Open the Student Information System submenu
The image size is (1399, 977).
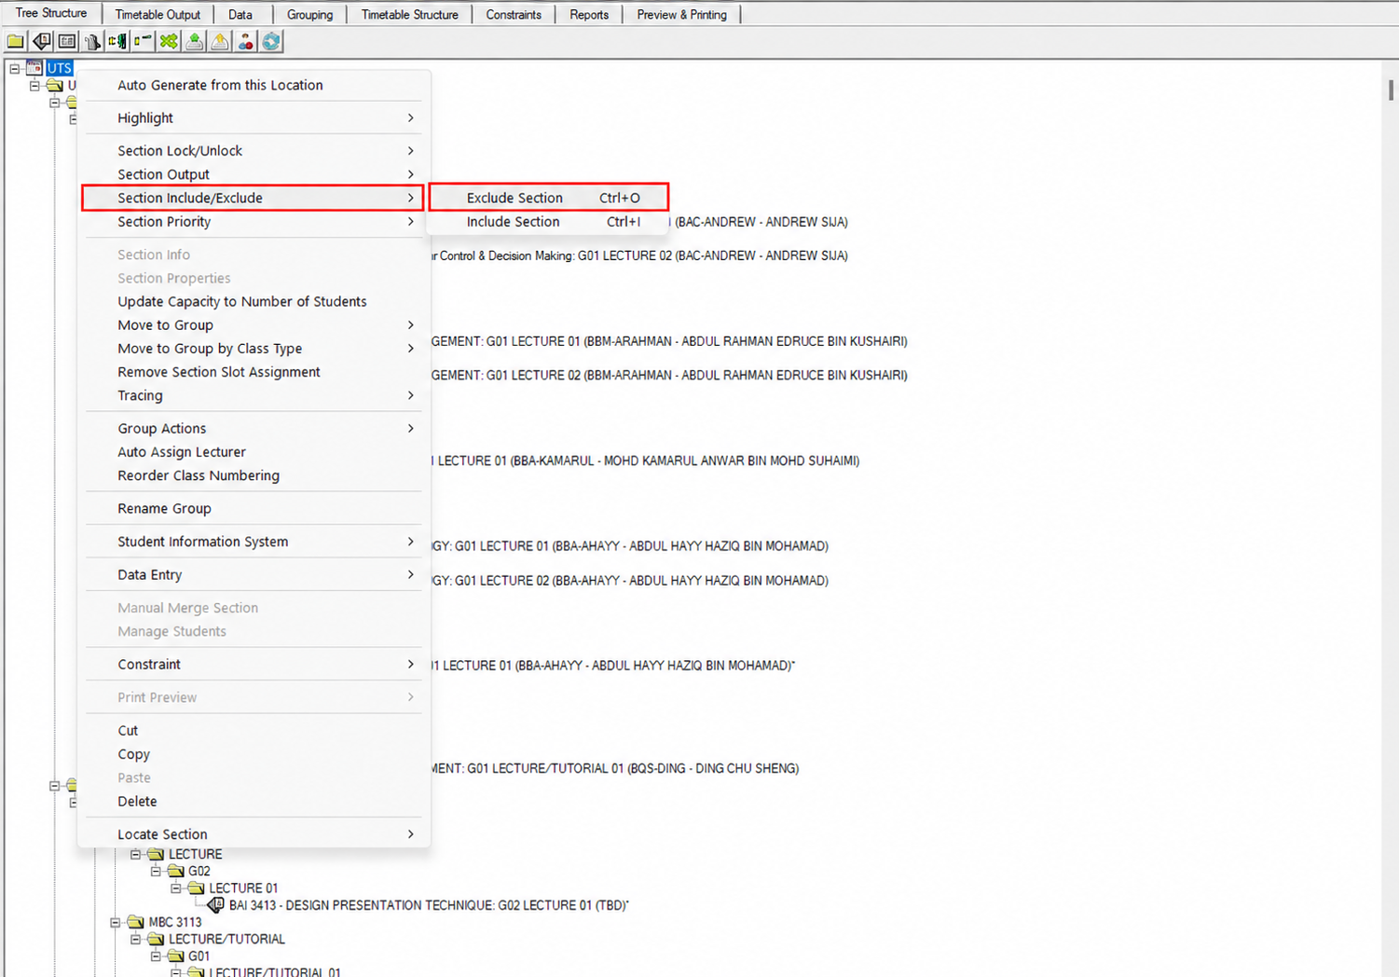(x=254, y=542)
